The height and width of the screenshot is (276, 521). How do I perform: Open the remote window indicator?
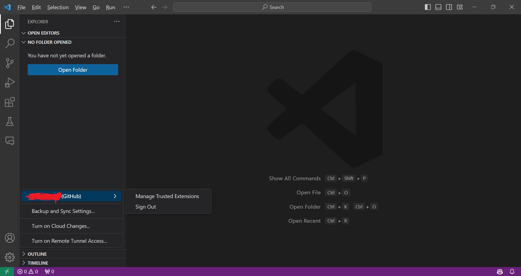7,271
